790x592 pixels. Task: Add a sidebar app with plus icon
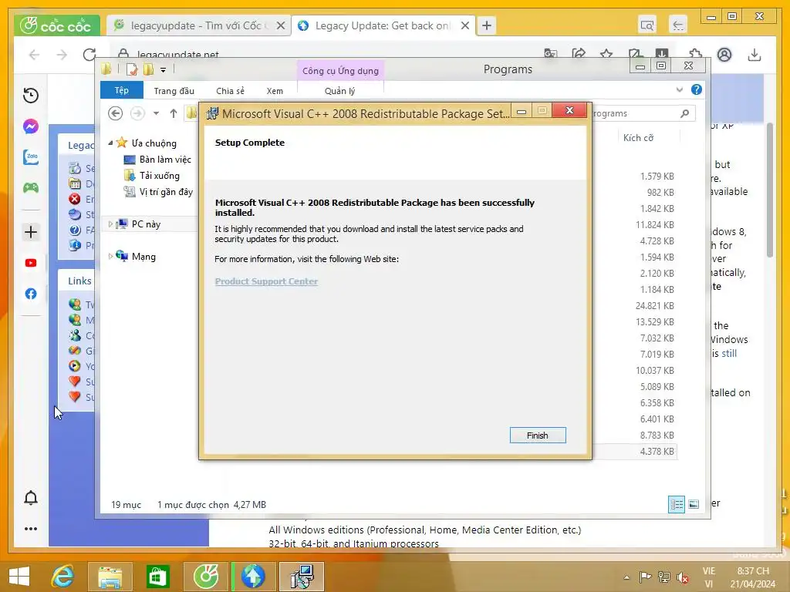pyautogui.click(x=31, y=232)
